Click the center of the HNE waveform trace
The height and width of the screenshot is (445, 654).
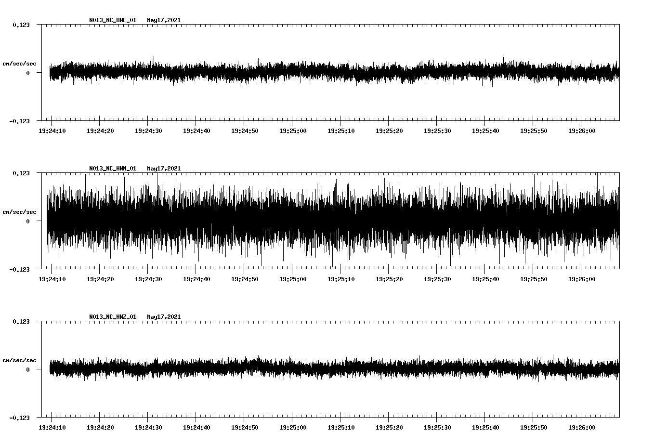(332, 73)
